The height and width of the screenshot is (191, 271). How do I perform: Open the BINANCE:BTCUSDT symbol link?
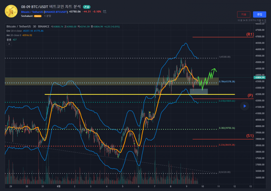pyautogui.click(x=56, y=12)
